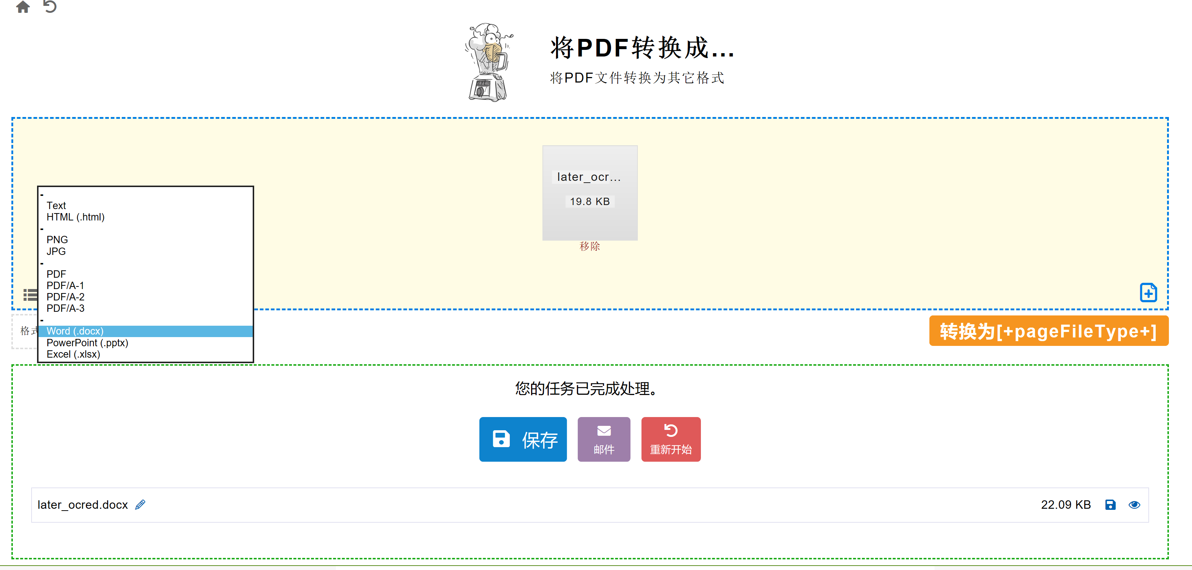
Task: Click the email/envelope icon button
Action: point(604,439)
